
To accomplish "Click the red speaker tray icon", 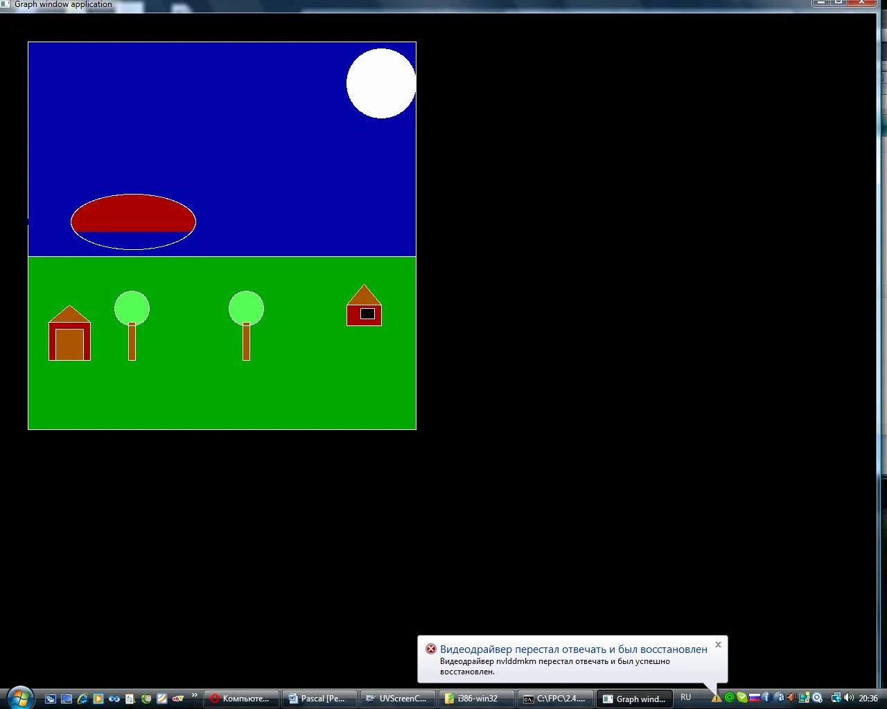I will click(x=791, y=698).
